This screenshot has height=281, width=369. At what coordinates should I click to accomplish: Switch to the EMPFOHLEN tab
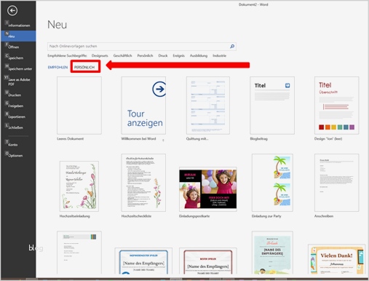pyautogui.click(x=57, y=67)
